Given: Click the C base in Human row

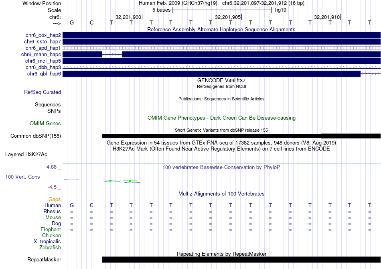Looking at the screenshot, I should pyautogui.click(x=91, y=206).
